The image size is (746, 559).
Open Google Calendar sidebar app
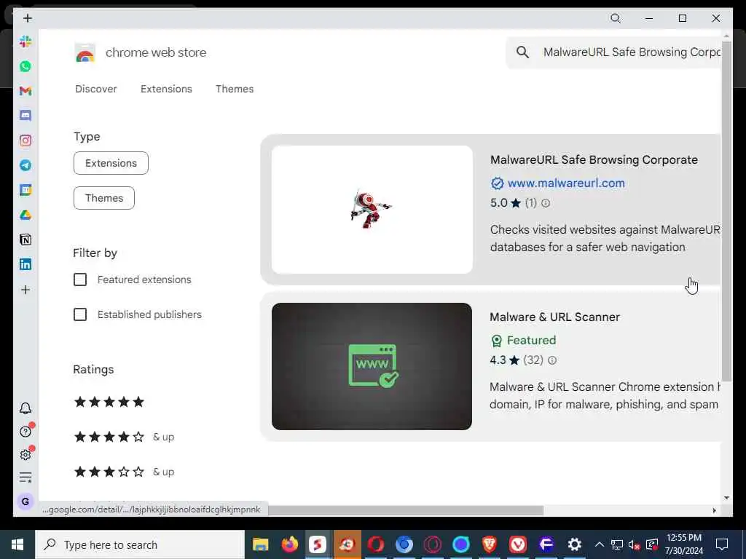pos(25,190)
